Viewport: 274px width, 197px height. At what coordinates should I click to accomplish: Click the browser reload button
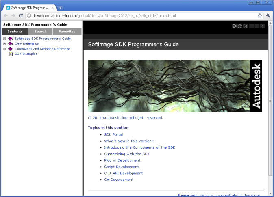pos(21,16)
